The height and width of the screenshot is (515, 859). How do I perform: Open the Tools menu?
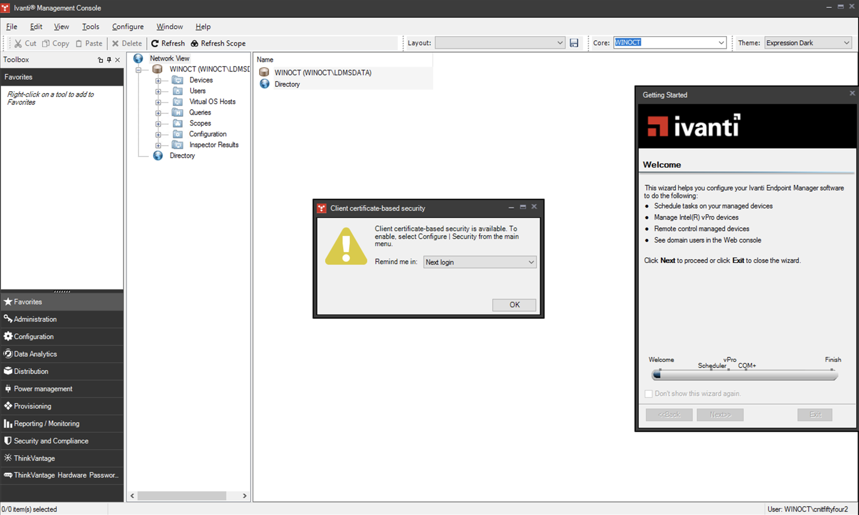pos(91,26)
